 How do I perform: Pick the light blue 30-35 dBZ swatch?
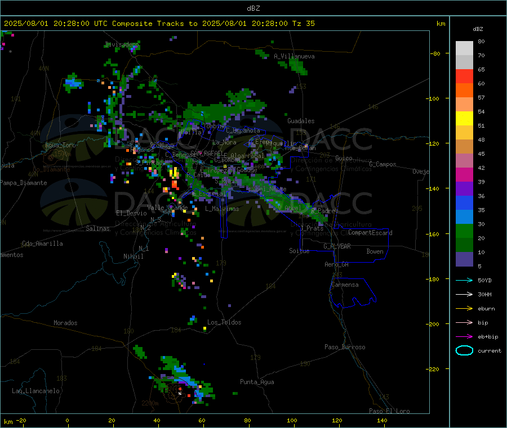click(x=464, y=217)
